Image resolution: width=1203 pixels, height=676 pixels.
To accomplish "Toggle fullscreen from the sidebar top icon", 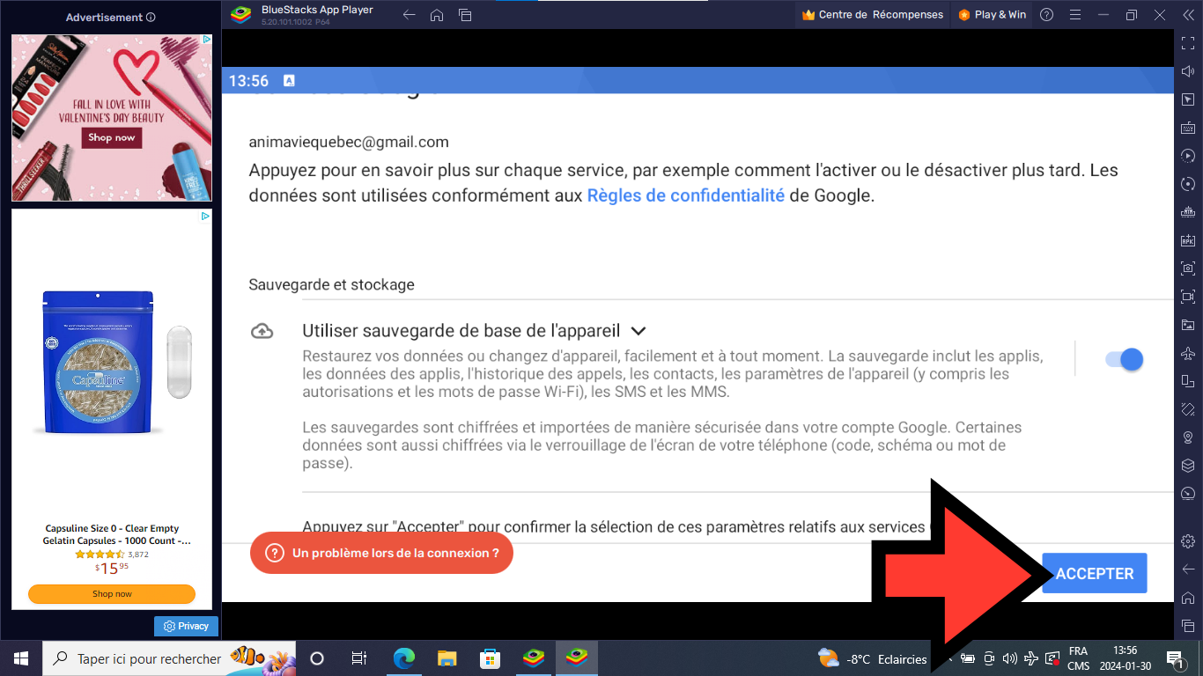I will tap(1188, 43).
